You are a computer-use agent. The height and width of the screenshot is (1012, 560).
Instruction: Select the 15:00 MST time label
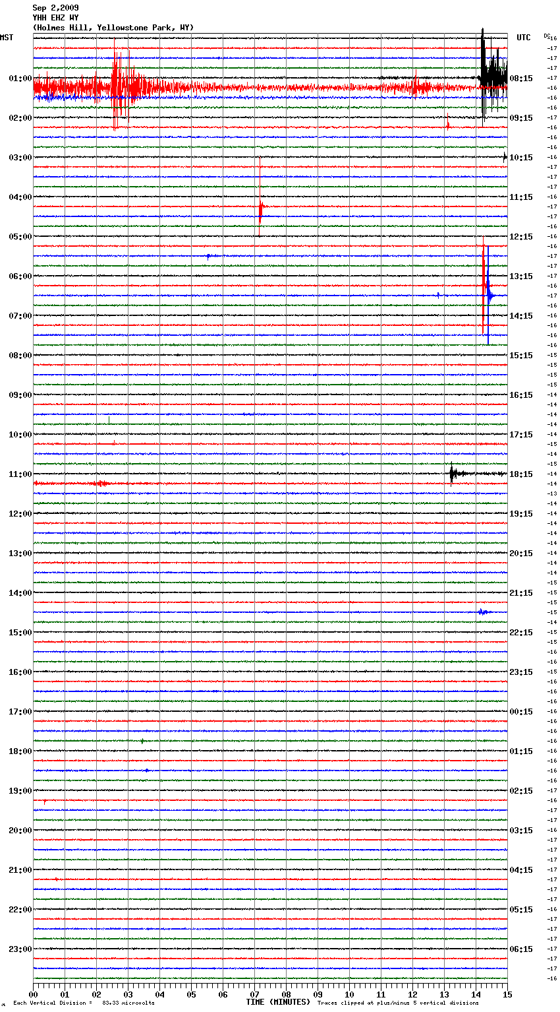[20, 633]
